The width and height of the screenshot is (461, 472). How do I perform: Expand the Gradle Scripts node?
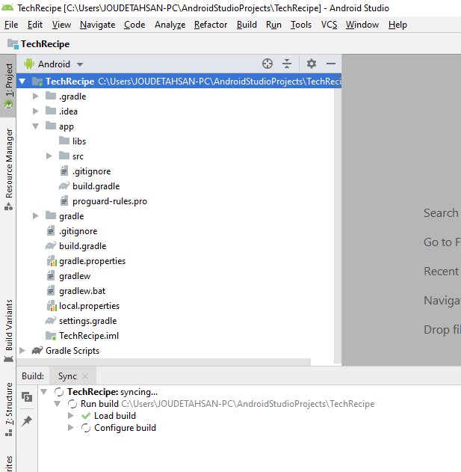click(x=22, y=350)
